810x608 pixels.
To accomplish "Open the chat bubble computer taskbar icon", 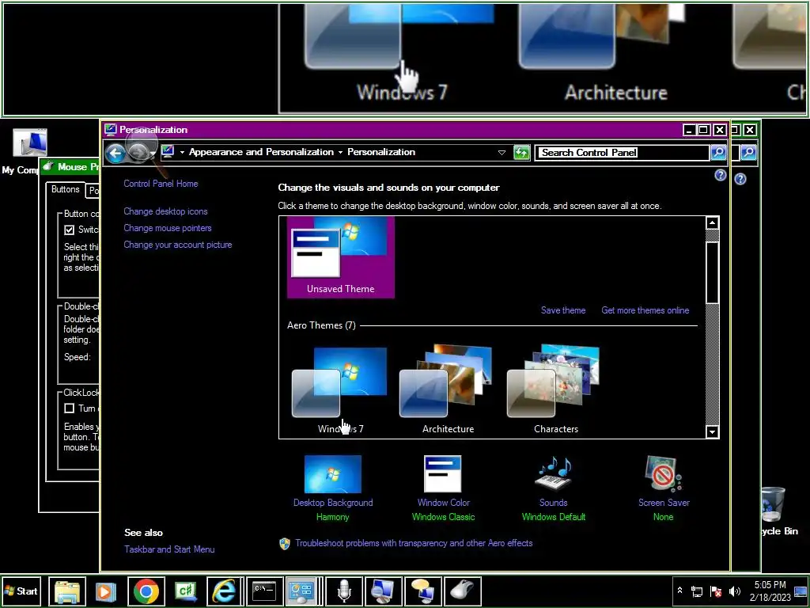I will click(x=422, y=591).
